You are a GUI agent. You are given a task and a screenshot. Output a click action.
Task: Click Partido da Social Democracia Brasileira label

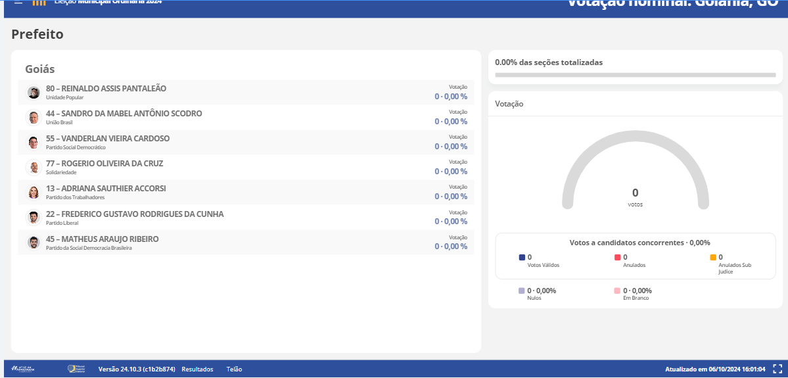coord(89,248)
